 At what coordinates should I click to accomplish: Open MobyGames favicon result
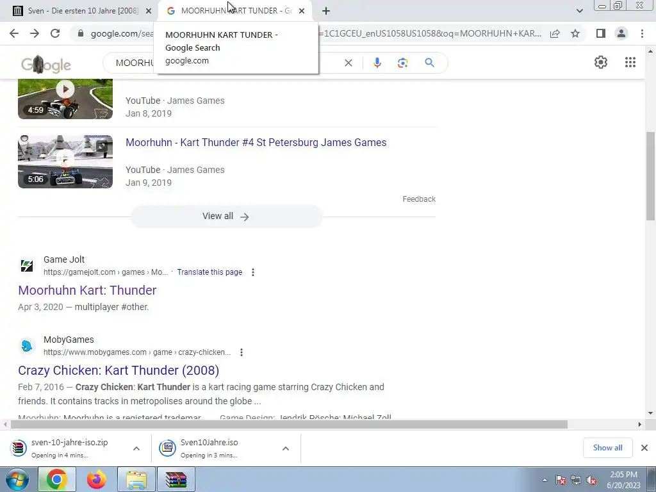pyautogui.click(x=27, y=346)
